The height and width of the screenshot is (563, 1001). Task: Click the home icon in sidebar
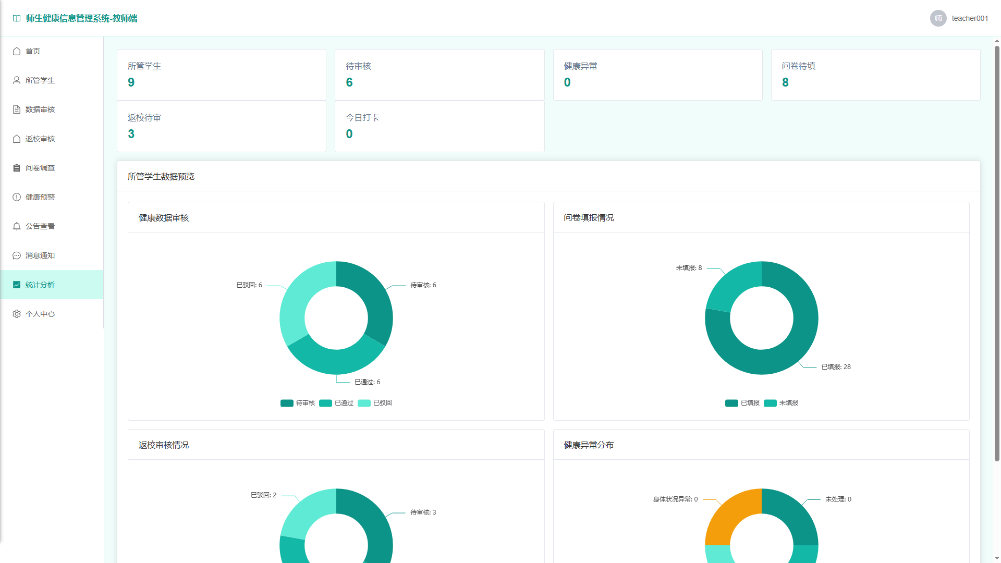tap(17, 51)
